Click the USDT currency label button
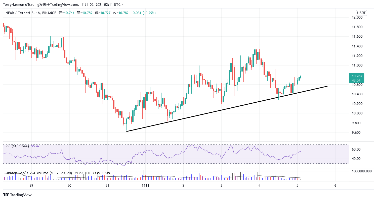Image resolution: width=377 pixels, height=200 pixels. click(x=361, y=13)
